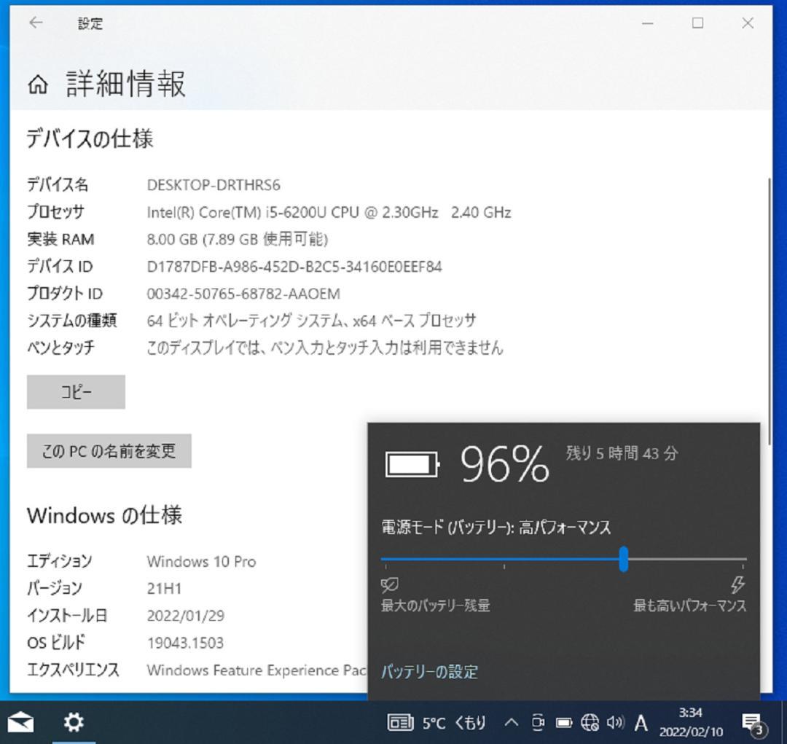Open the network globe tray icon
This screenshot has height=744, width=787.
pyautogui.click(x=590, y=723)
